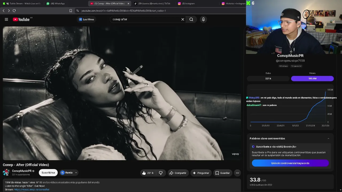Go to the YouTube home logo

pyautogui.click(x=21, y=19)
